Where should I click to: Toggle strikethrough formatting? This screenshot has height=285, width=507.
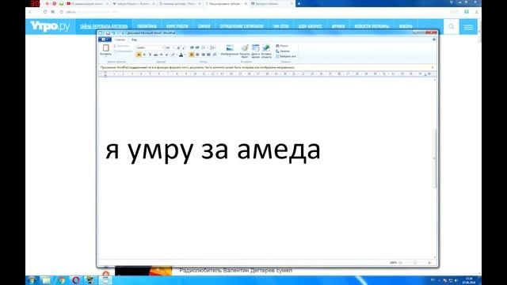click(x=156, y=55)
